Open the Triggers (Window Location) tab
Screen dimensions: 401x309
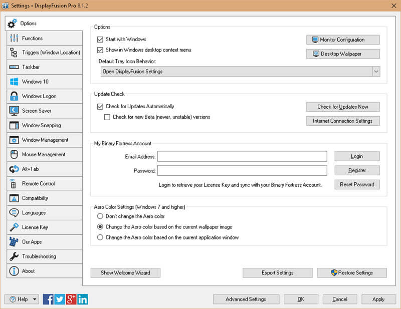click(x=45, y=53)
